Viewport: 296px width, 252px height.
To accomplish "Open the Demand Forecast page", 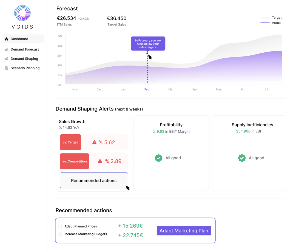I will click(25, 49).
